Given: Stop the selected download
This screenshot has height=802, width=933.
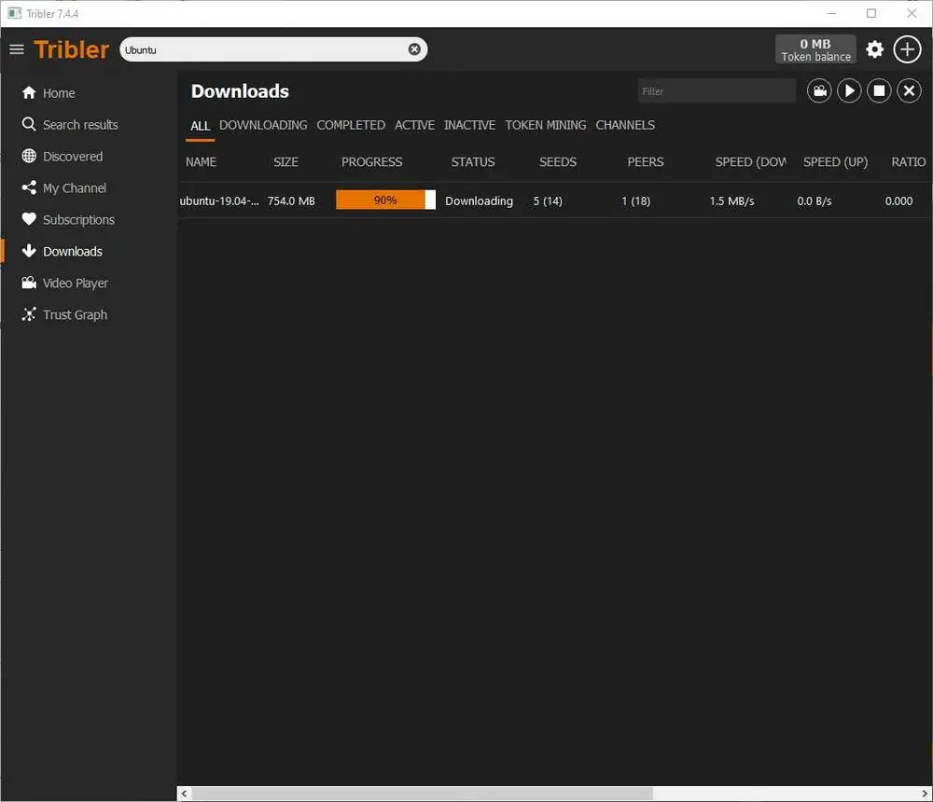Looking at the screenshot, I should 878,91.
